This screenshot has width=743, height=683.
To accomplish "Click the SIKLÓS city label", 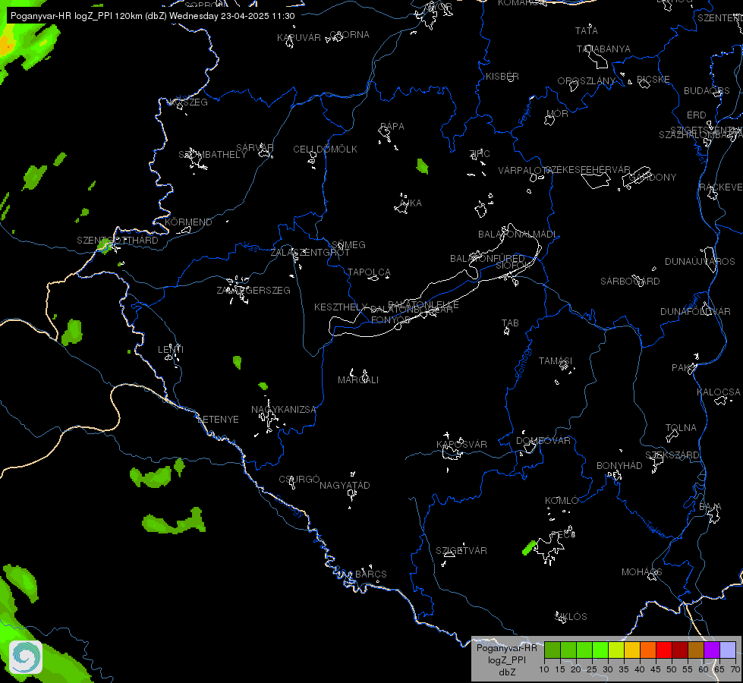I will pyautogui.click(x=571, y=617).
